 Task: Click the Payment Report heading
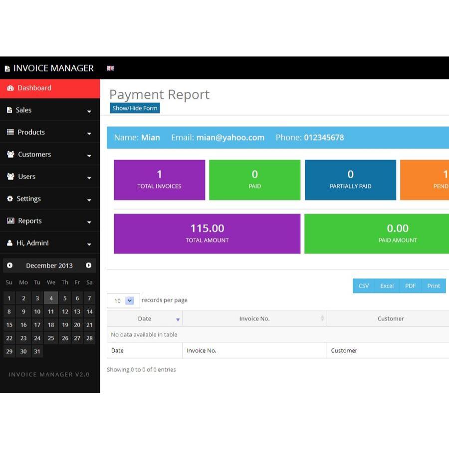[160, 95]
